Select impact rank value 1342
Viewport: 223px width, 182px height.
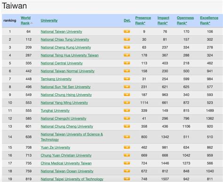[165, 137]
